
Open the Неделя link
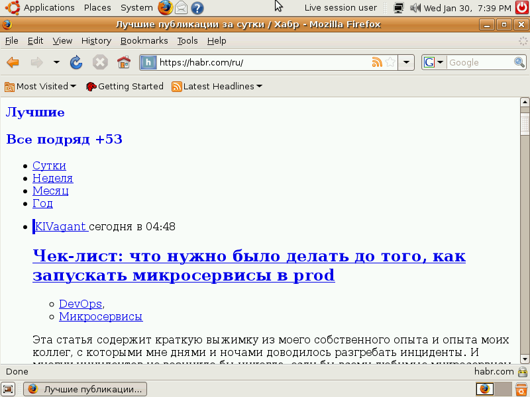[x=53, y=178]
